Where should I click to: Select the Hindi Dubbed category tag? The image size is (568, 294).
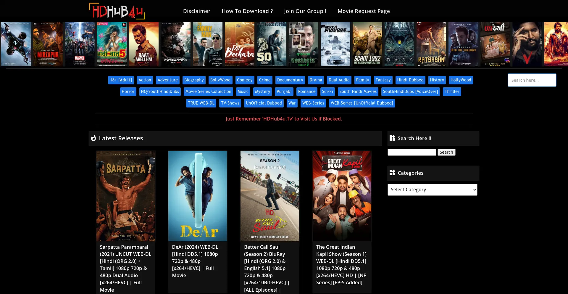pos(410,80)
